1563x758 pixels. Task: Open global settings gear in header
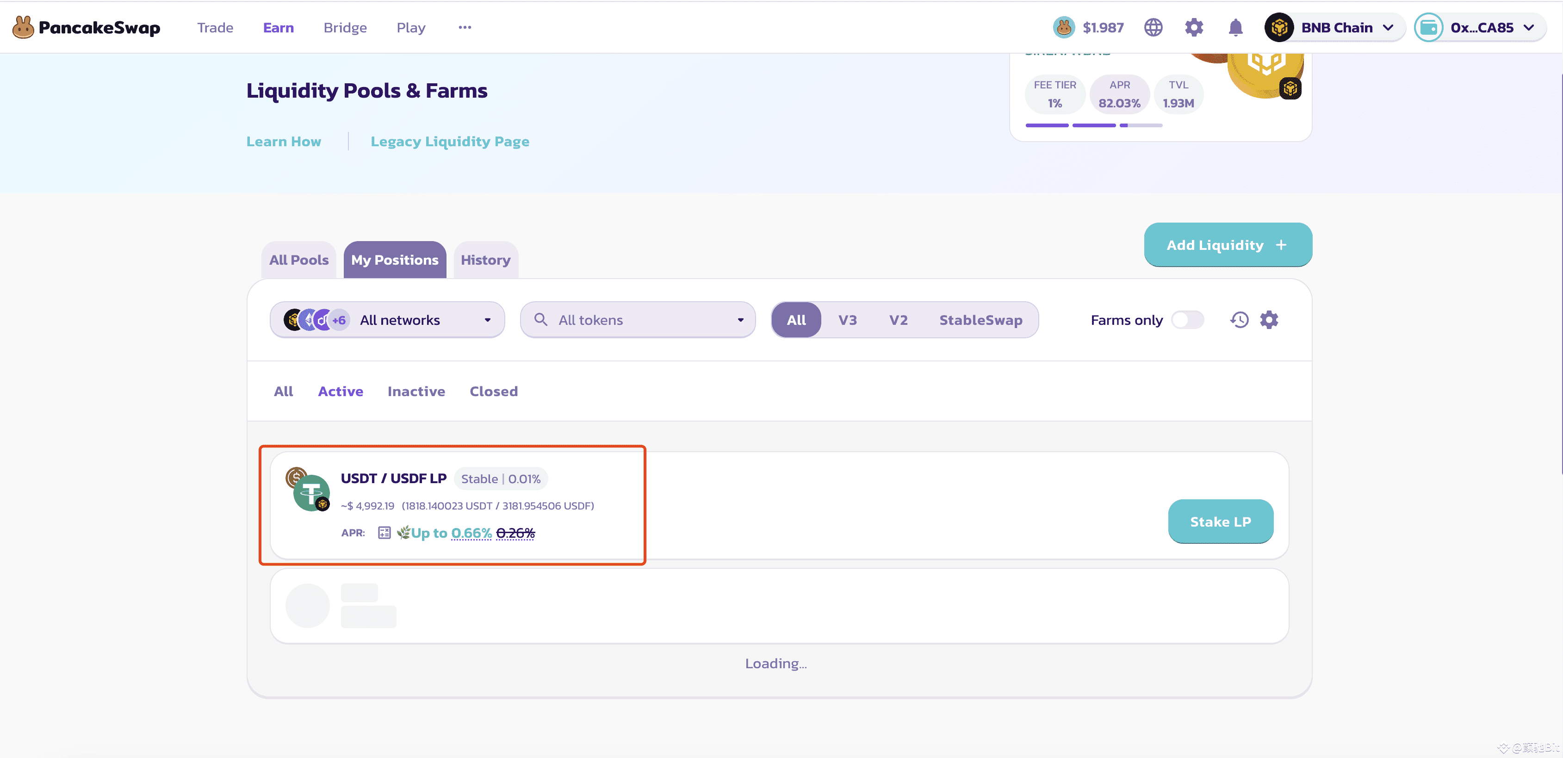pos(1194,27)
